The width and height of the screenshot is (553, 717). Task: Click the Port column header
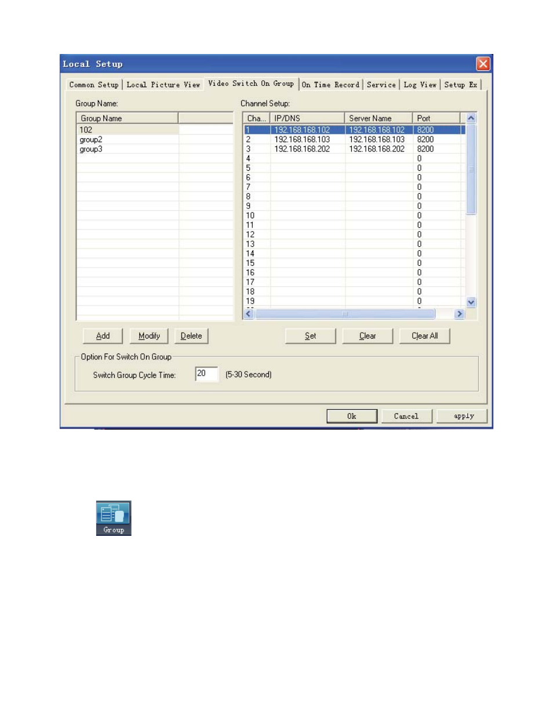tap(436, 118)
